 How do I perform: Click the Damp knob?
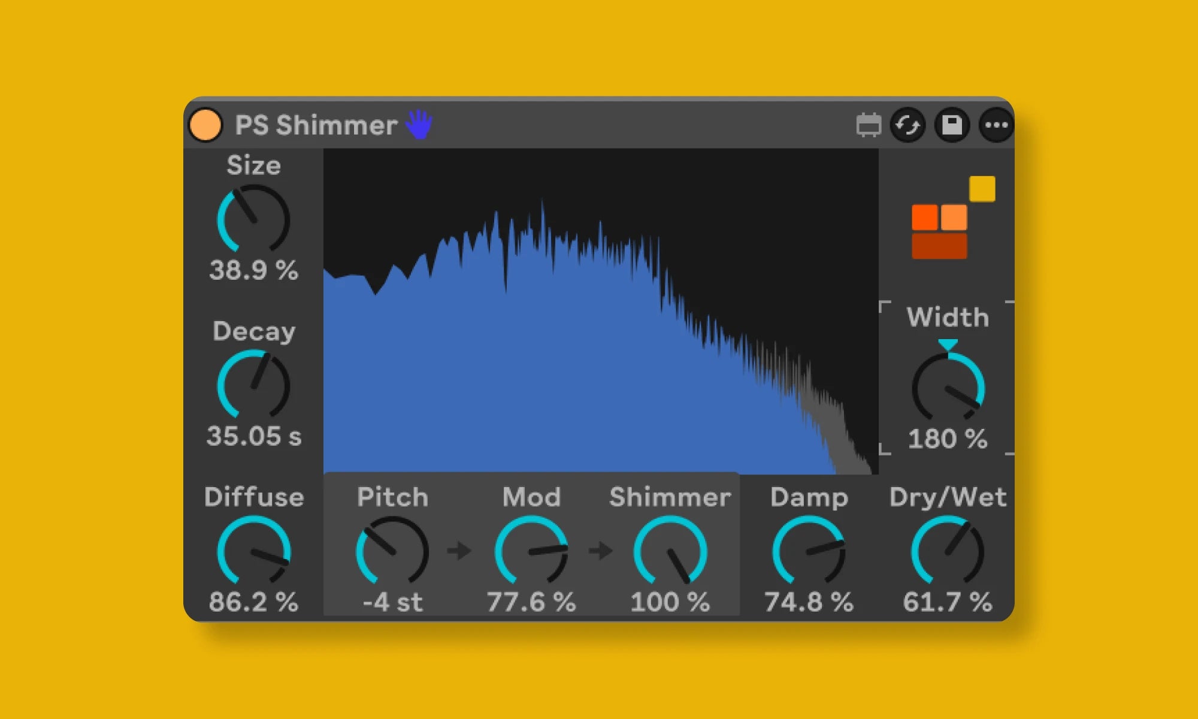[809, 551]
